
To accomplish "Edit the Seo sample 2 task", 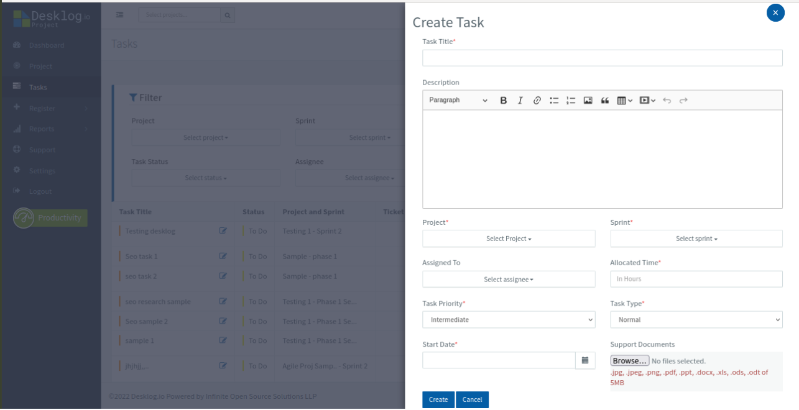I will click(x=223, y=321).
